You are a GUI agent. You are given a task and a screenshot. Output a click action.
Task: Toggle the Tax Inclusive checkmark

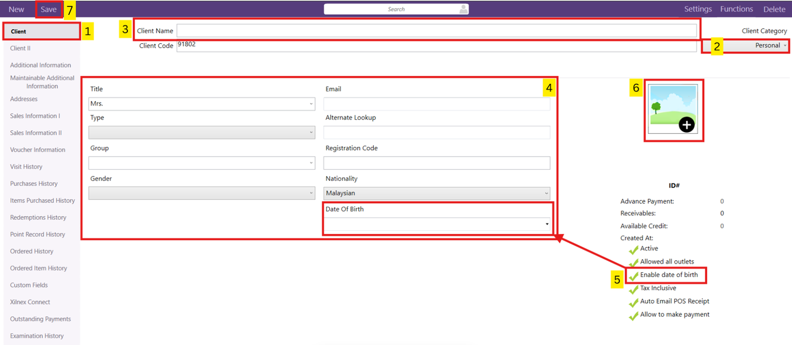634,289
